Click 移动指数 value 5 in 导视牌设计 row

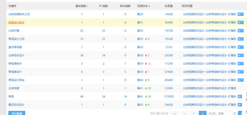point(125,72)
